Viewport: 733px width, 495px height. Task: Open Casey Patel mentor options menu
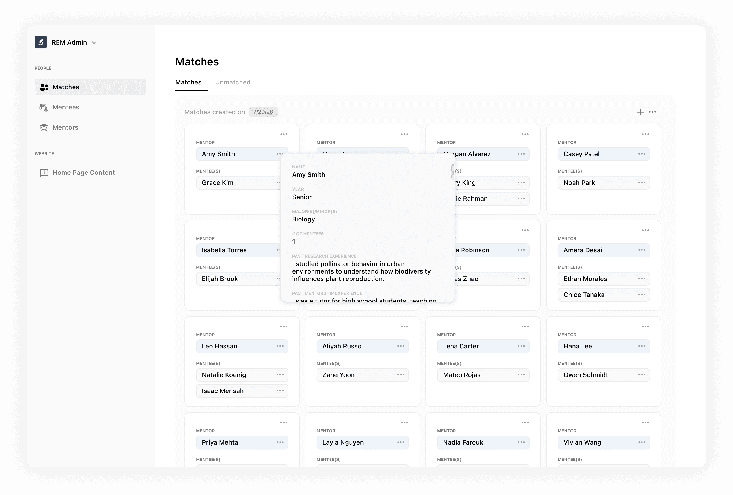(x=642, y=154)
